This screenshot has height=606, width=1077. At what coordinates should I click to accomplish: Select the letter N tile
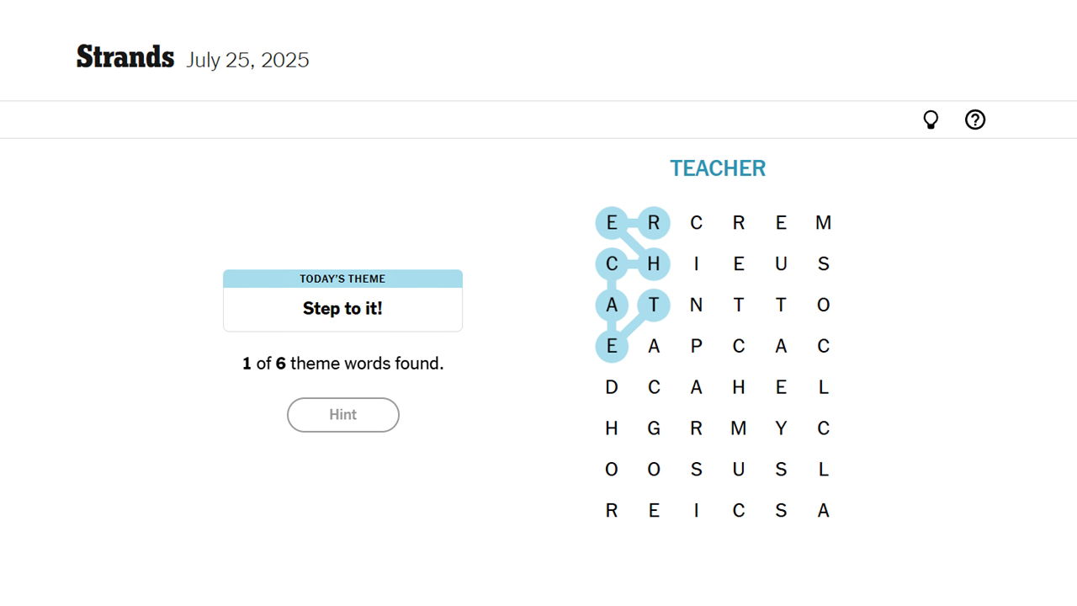pos(696,305)
